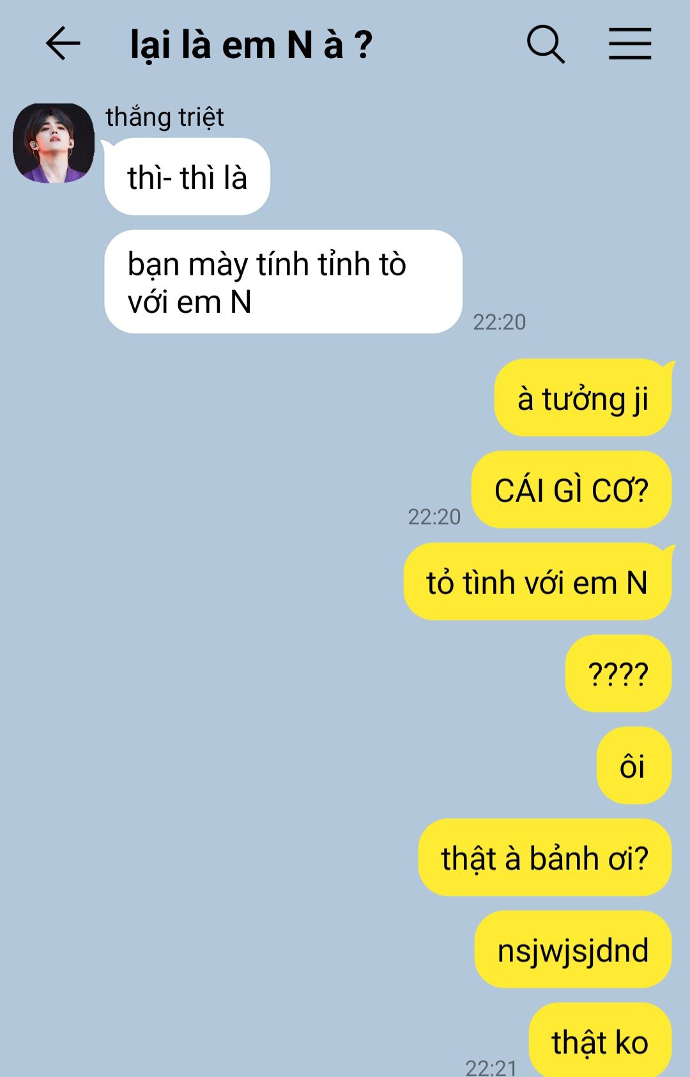Screen dimensions: 690x1077
Task: Tap the 'tỏ tình với em N' bubble
Action: pyautogui.click(x=538, y=582)
